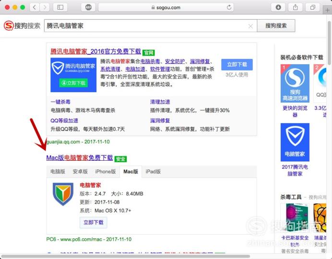This screenshot has height=259, width=332.
Task: Open the 一键杀毒 sublink
Action: 60,102
